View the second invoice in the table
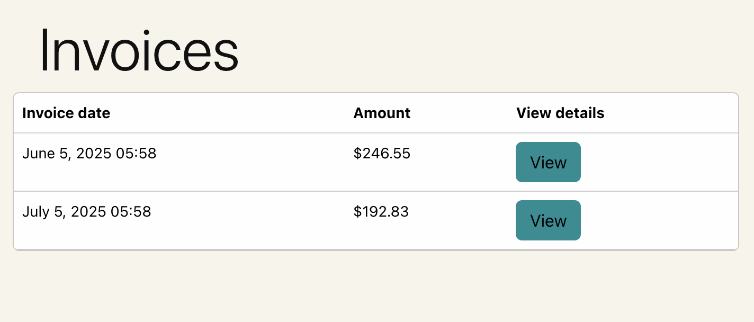754x322 pixels. tap(548, 220)
